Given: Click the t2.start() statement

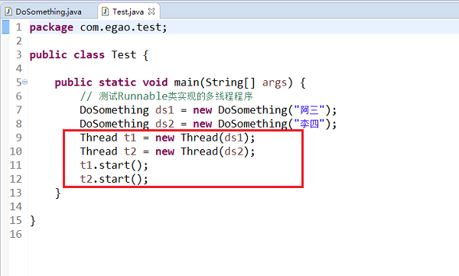Looking at the screenshot, I should [114, 179].
